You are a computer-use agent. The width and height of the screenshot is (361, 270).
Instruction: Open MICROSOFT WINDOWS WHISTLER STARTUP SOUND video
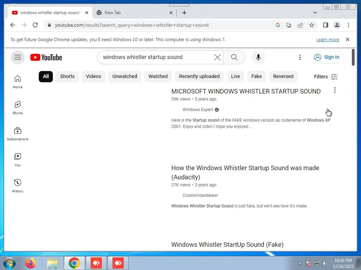246,91
